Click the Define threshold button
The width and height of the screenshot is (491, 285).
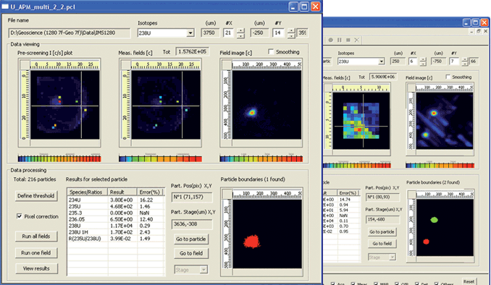36,196
